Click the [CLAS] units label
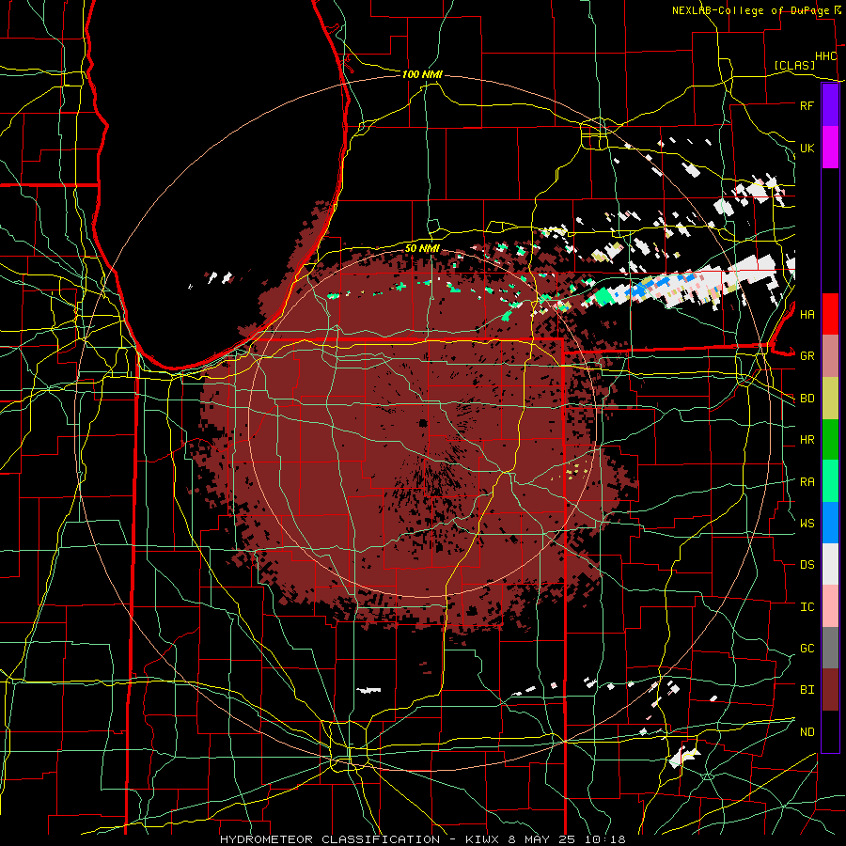Screen dimensions: 846x846 (794, 66)
